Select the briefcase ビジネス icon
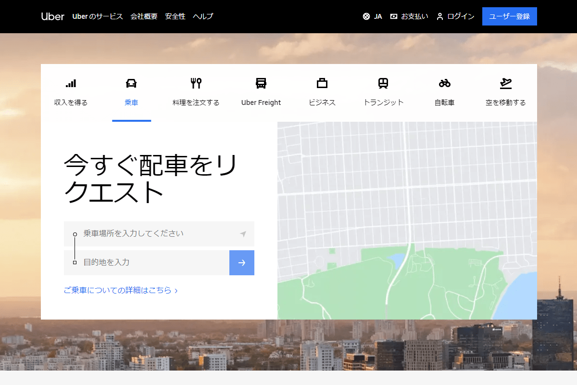 pyautogui.click(x=322, y=83)
